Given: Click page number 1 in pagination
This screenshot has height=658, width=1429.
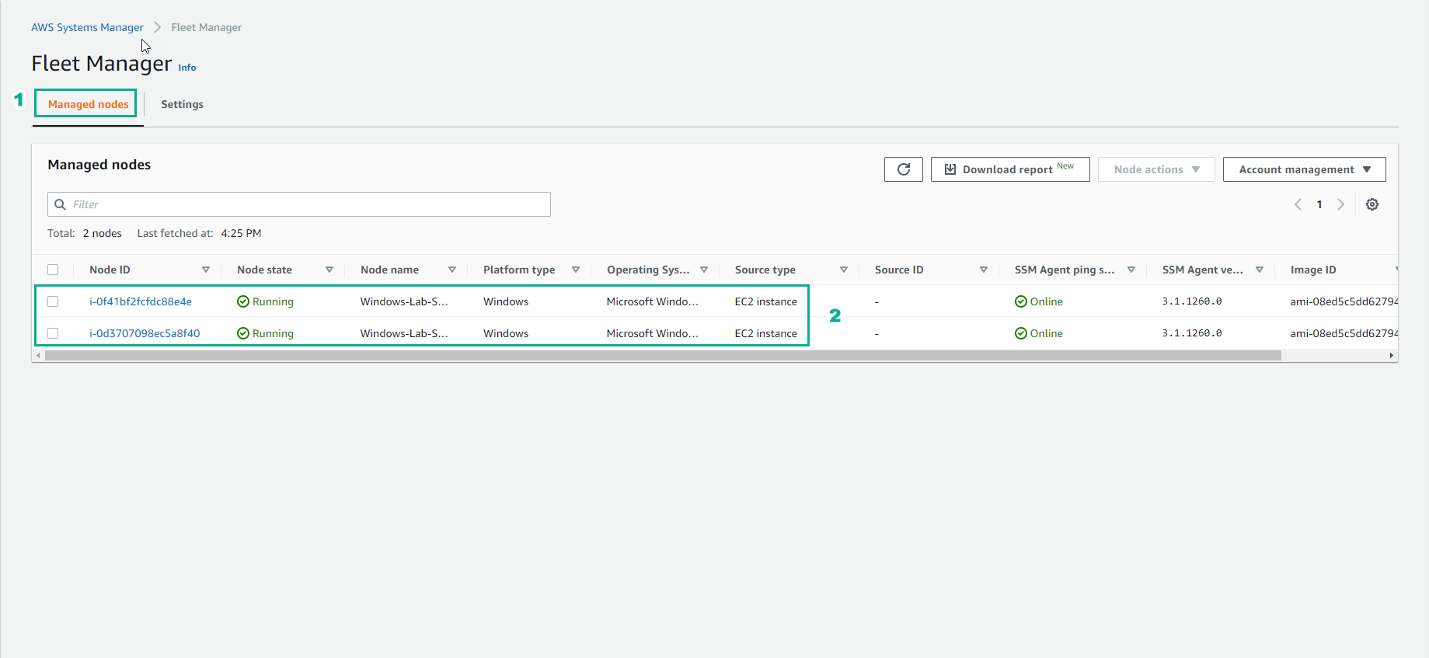Looking at the screenshot, I should (1319, 204).
